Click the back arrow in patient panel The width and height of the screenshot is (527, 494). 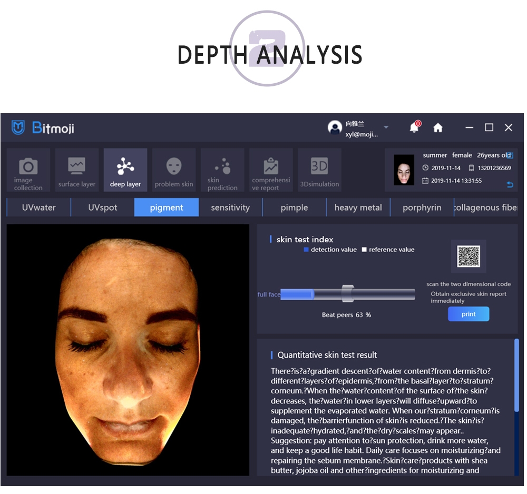tap(510, 184)
